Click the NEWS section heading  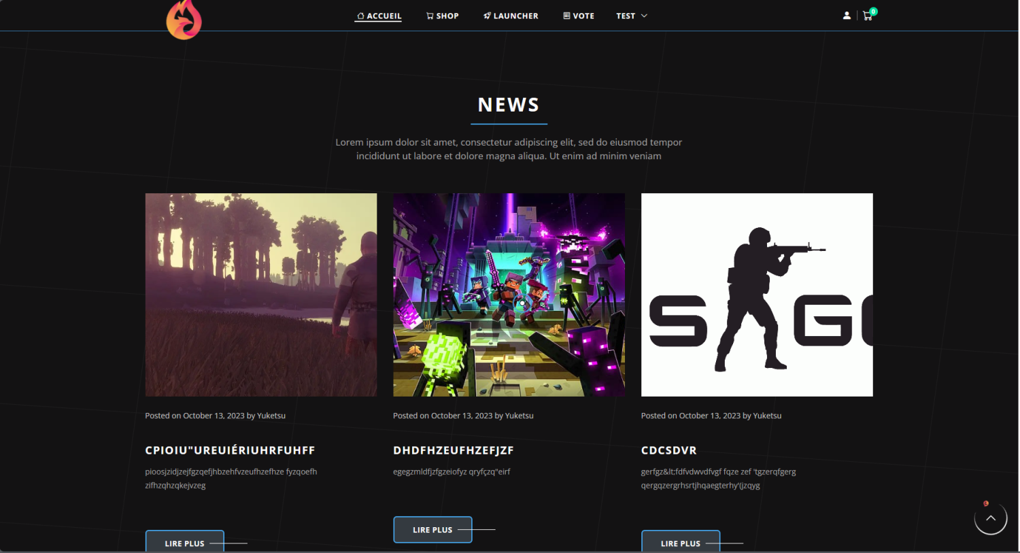click(x=509, y=105)
